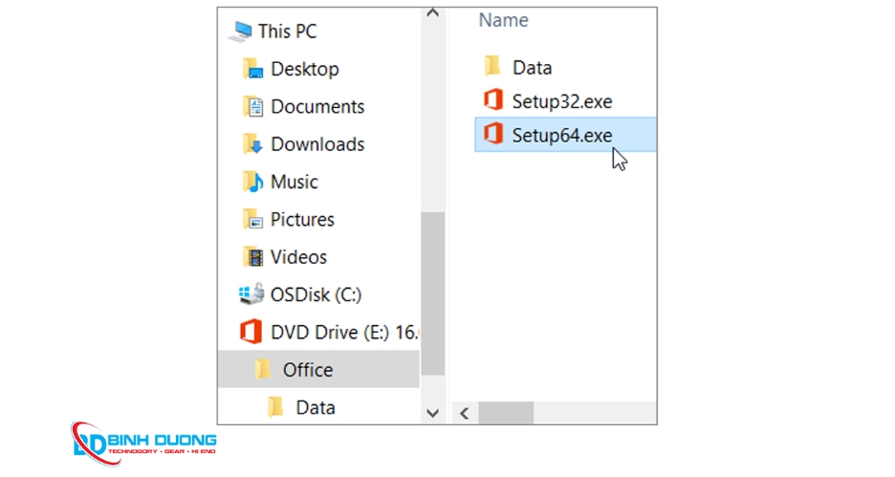Select DVD Drive (E:) label in tree
The image size is (895, 477).
[345, 333]
